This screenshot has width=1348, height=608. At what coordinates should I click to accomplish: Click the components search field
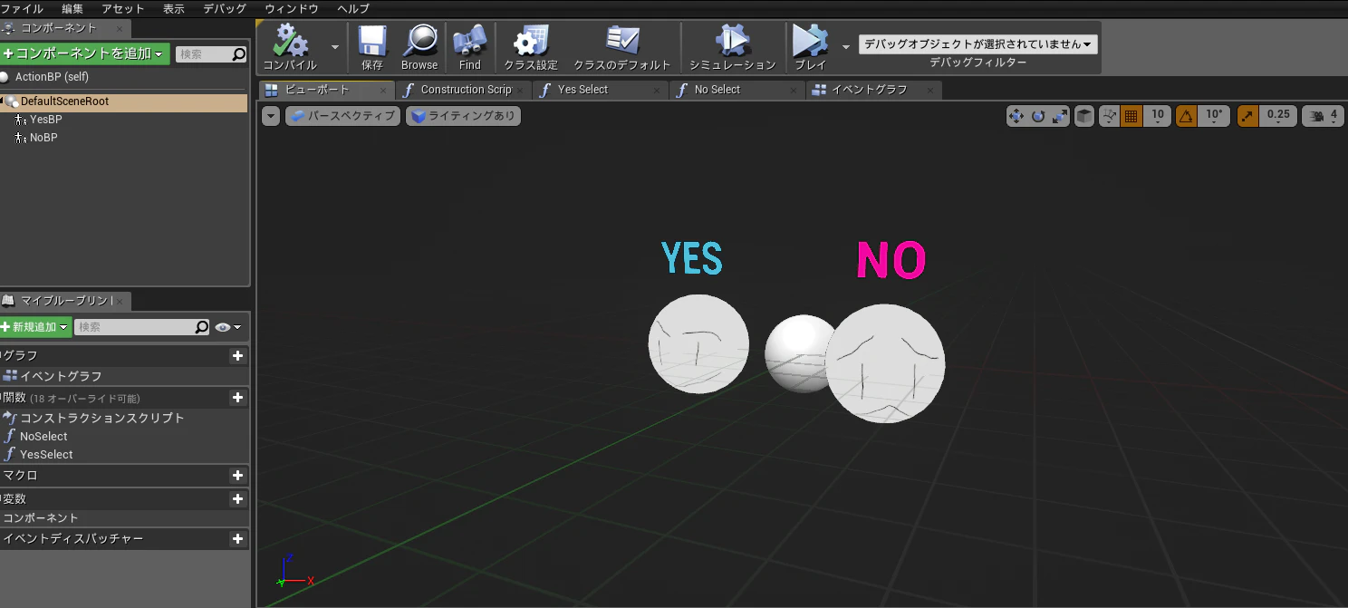click(x=211, y=54)
